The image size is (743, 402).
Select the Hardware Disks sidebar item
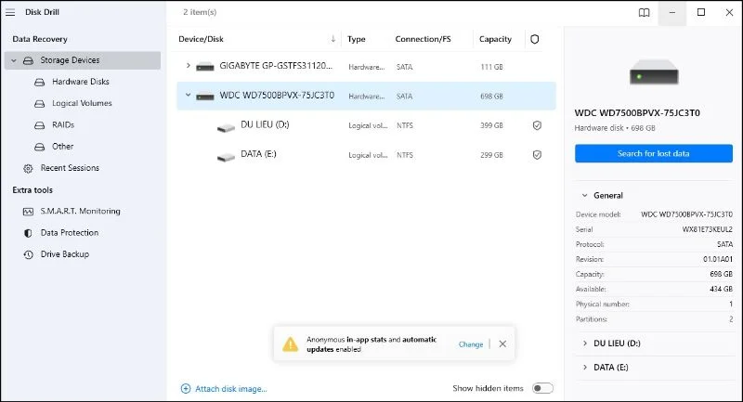point(81,82)
